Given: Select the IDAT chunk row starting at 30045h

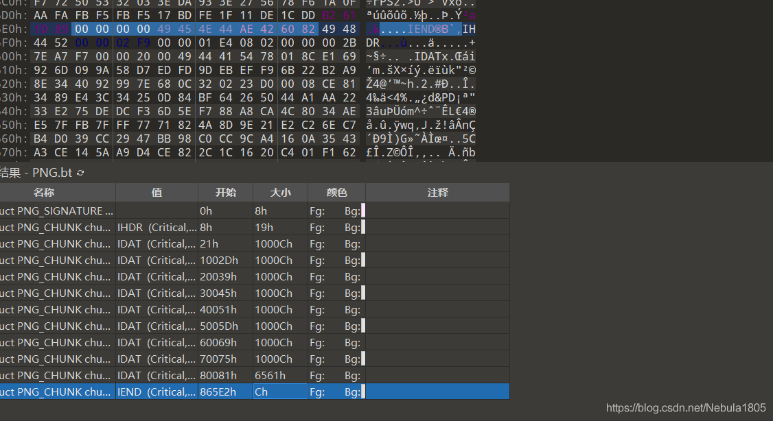Looking at the screenshot, I should [255, 293].
